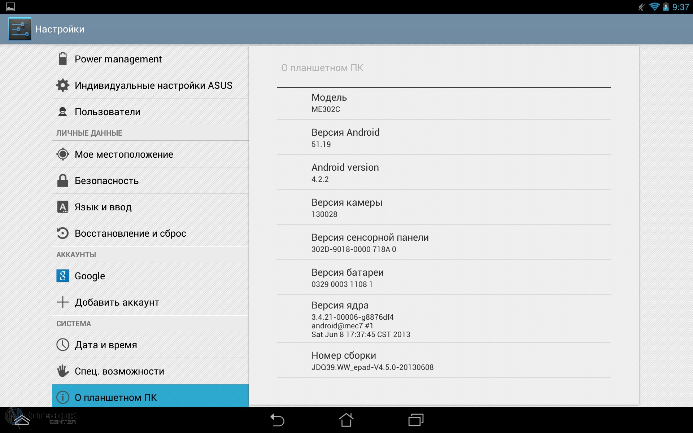Tap the Security padlock icon
The height and width of the screenshot is (433, 693).
(x=62, y=180)
